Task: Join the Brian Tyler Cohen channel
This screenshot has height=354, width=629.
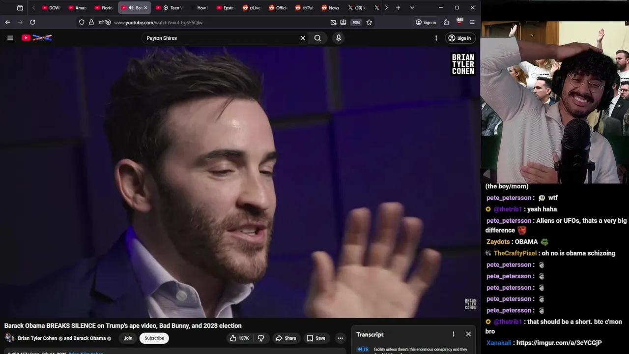Action: [x=128, y=338]
